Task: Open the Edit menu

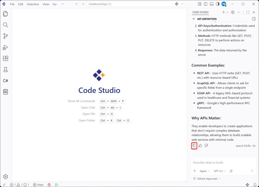Action: (x=20, y=4)
